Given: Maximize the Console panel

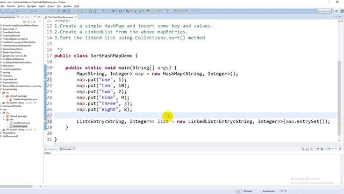Looking at the screenshot, I should click(340, 149).
